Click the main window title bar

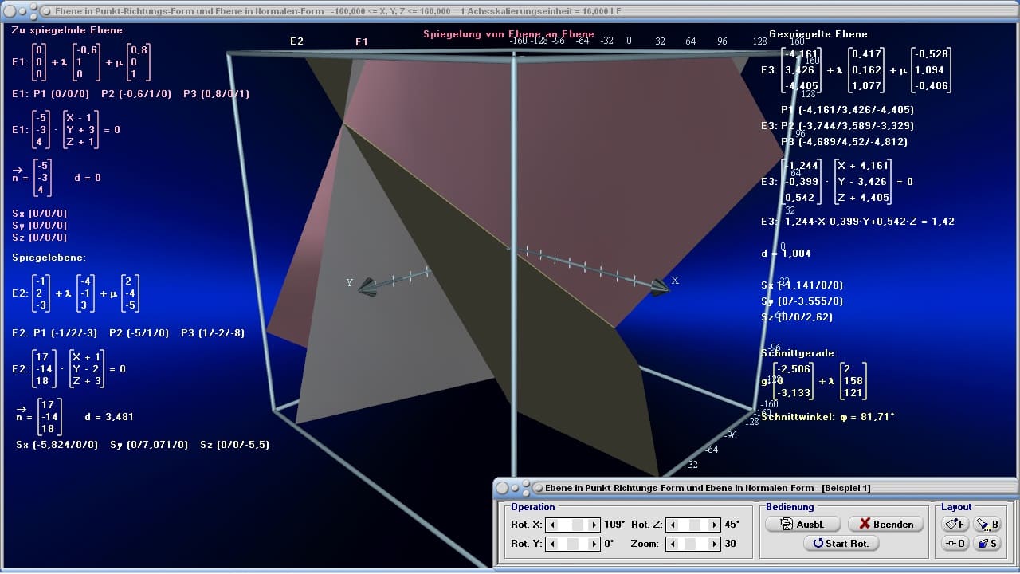[x=510, y=11]
